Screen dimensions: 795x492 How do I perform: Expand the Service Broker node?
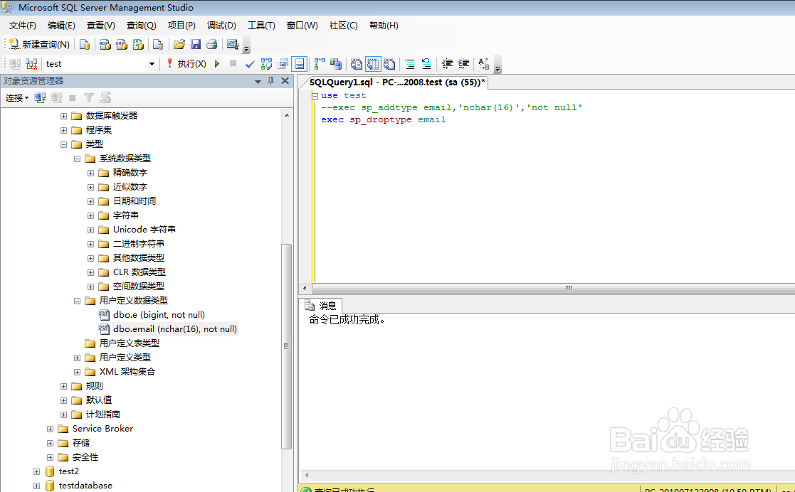50,429
